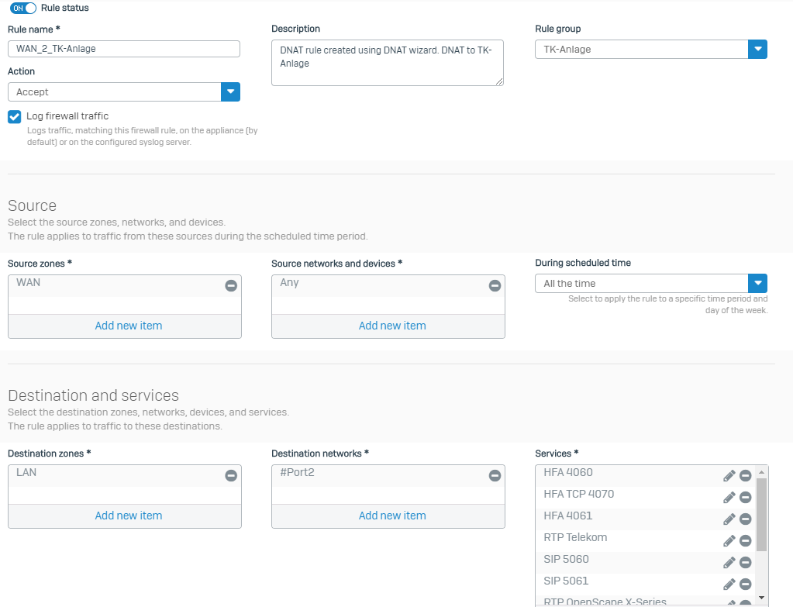Remove Any from Source networks and devices

tap(495, 286)
